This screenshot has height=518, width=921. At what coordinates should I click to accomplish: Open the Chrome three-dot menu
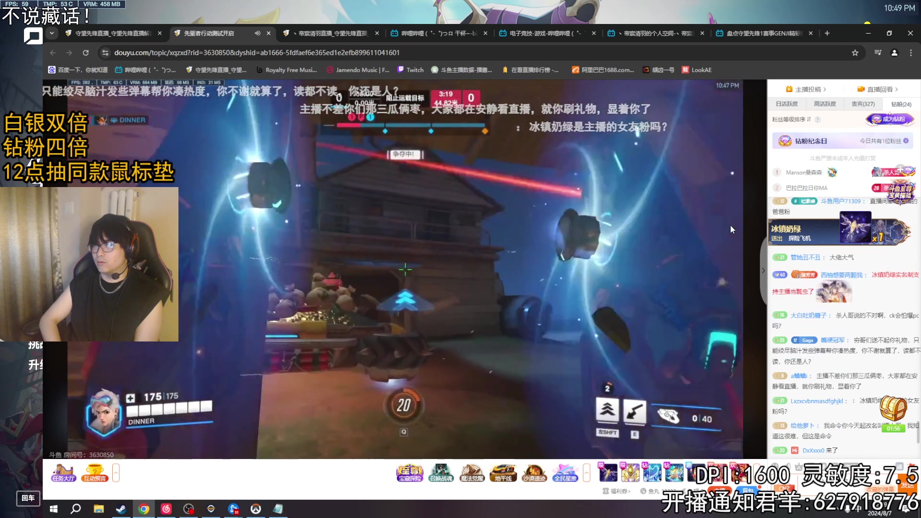coord(910,53)
